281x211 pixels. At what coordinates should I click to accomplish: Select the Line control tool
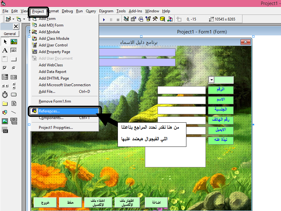[x=14, y=112]
